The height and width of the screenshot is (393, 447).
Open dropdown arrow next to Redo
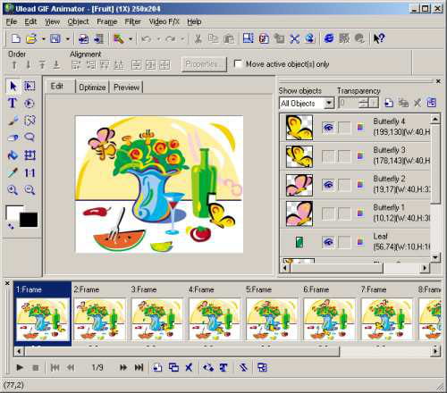(x=182, y=39)
